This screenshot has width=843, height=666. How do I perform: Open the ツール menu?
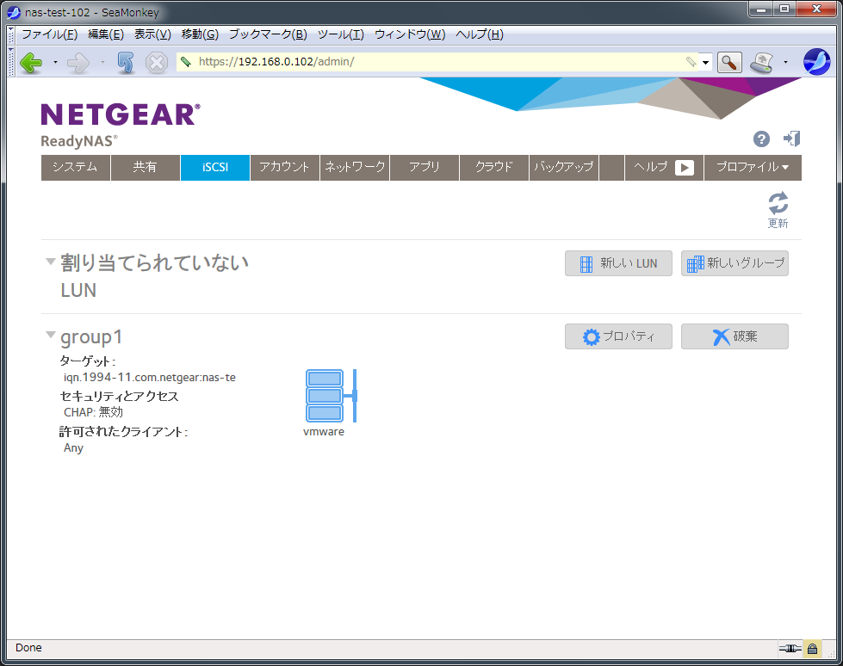click(x=341, y=34)
